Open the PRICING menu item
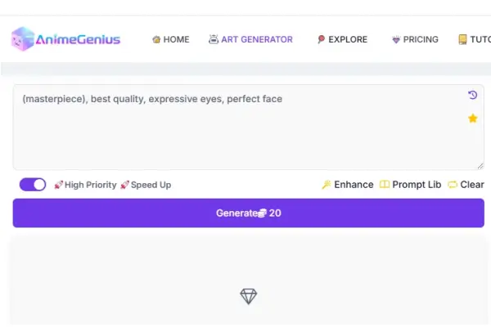The height and width of the screenshot is (327, 491). [415, 39]
